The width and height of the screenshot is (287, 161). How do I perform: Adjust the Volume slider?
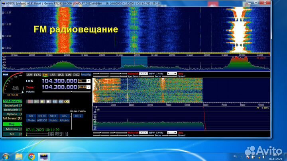(x=66, y=92)
